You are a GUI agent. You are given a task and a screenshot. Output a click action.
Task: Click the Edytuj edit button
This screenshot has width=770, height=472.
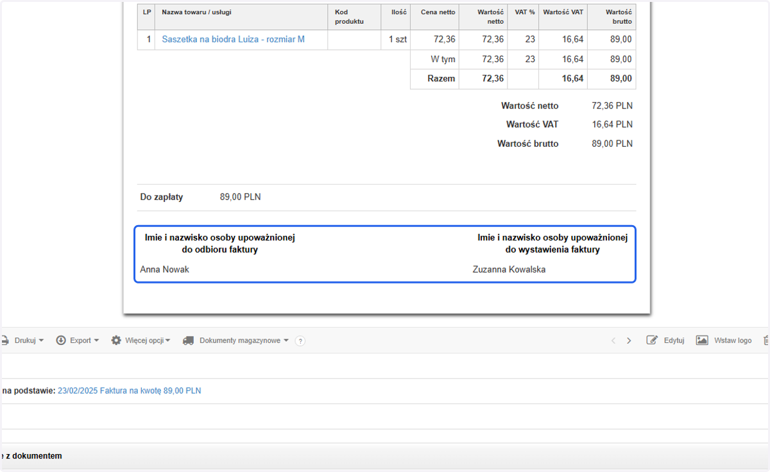pyautogui.click(x=665, y=341)
